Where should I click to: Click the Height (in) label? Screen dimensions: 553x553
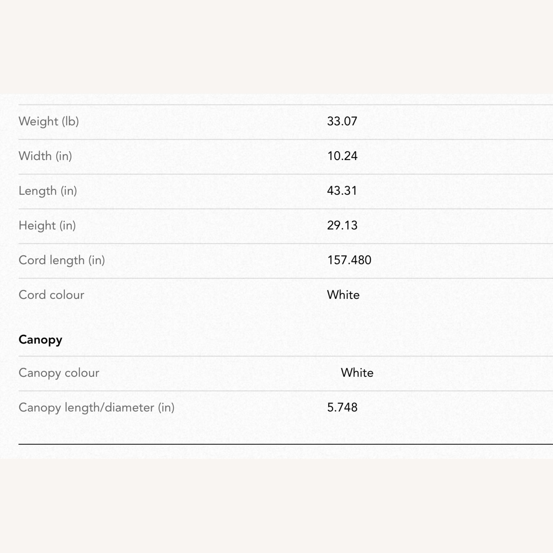47,225
